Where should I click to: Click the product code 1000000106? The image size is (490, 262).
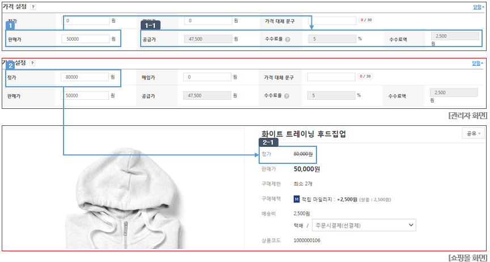coord(307,240)
